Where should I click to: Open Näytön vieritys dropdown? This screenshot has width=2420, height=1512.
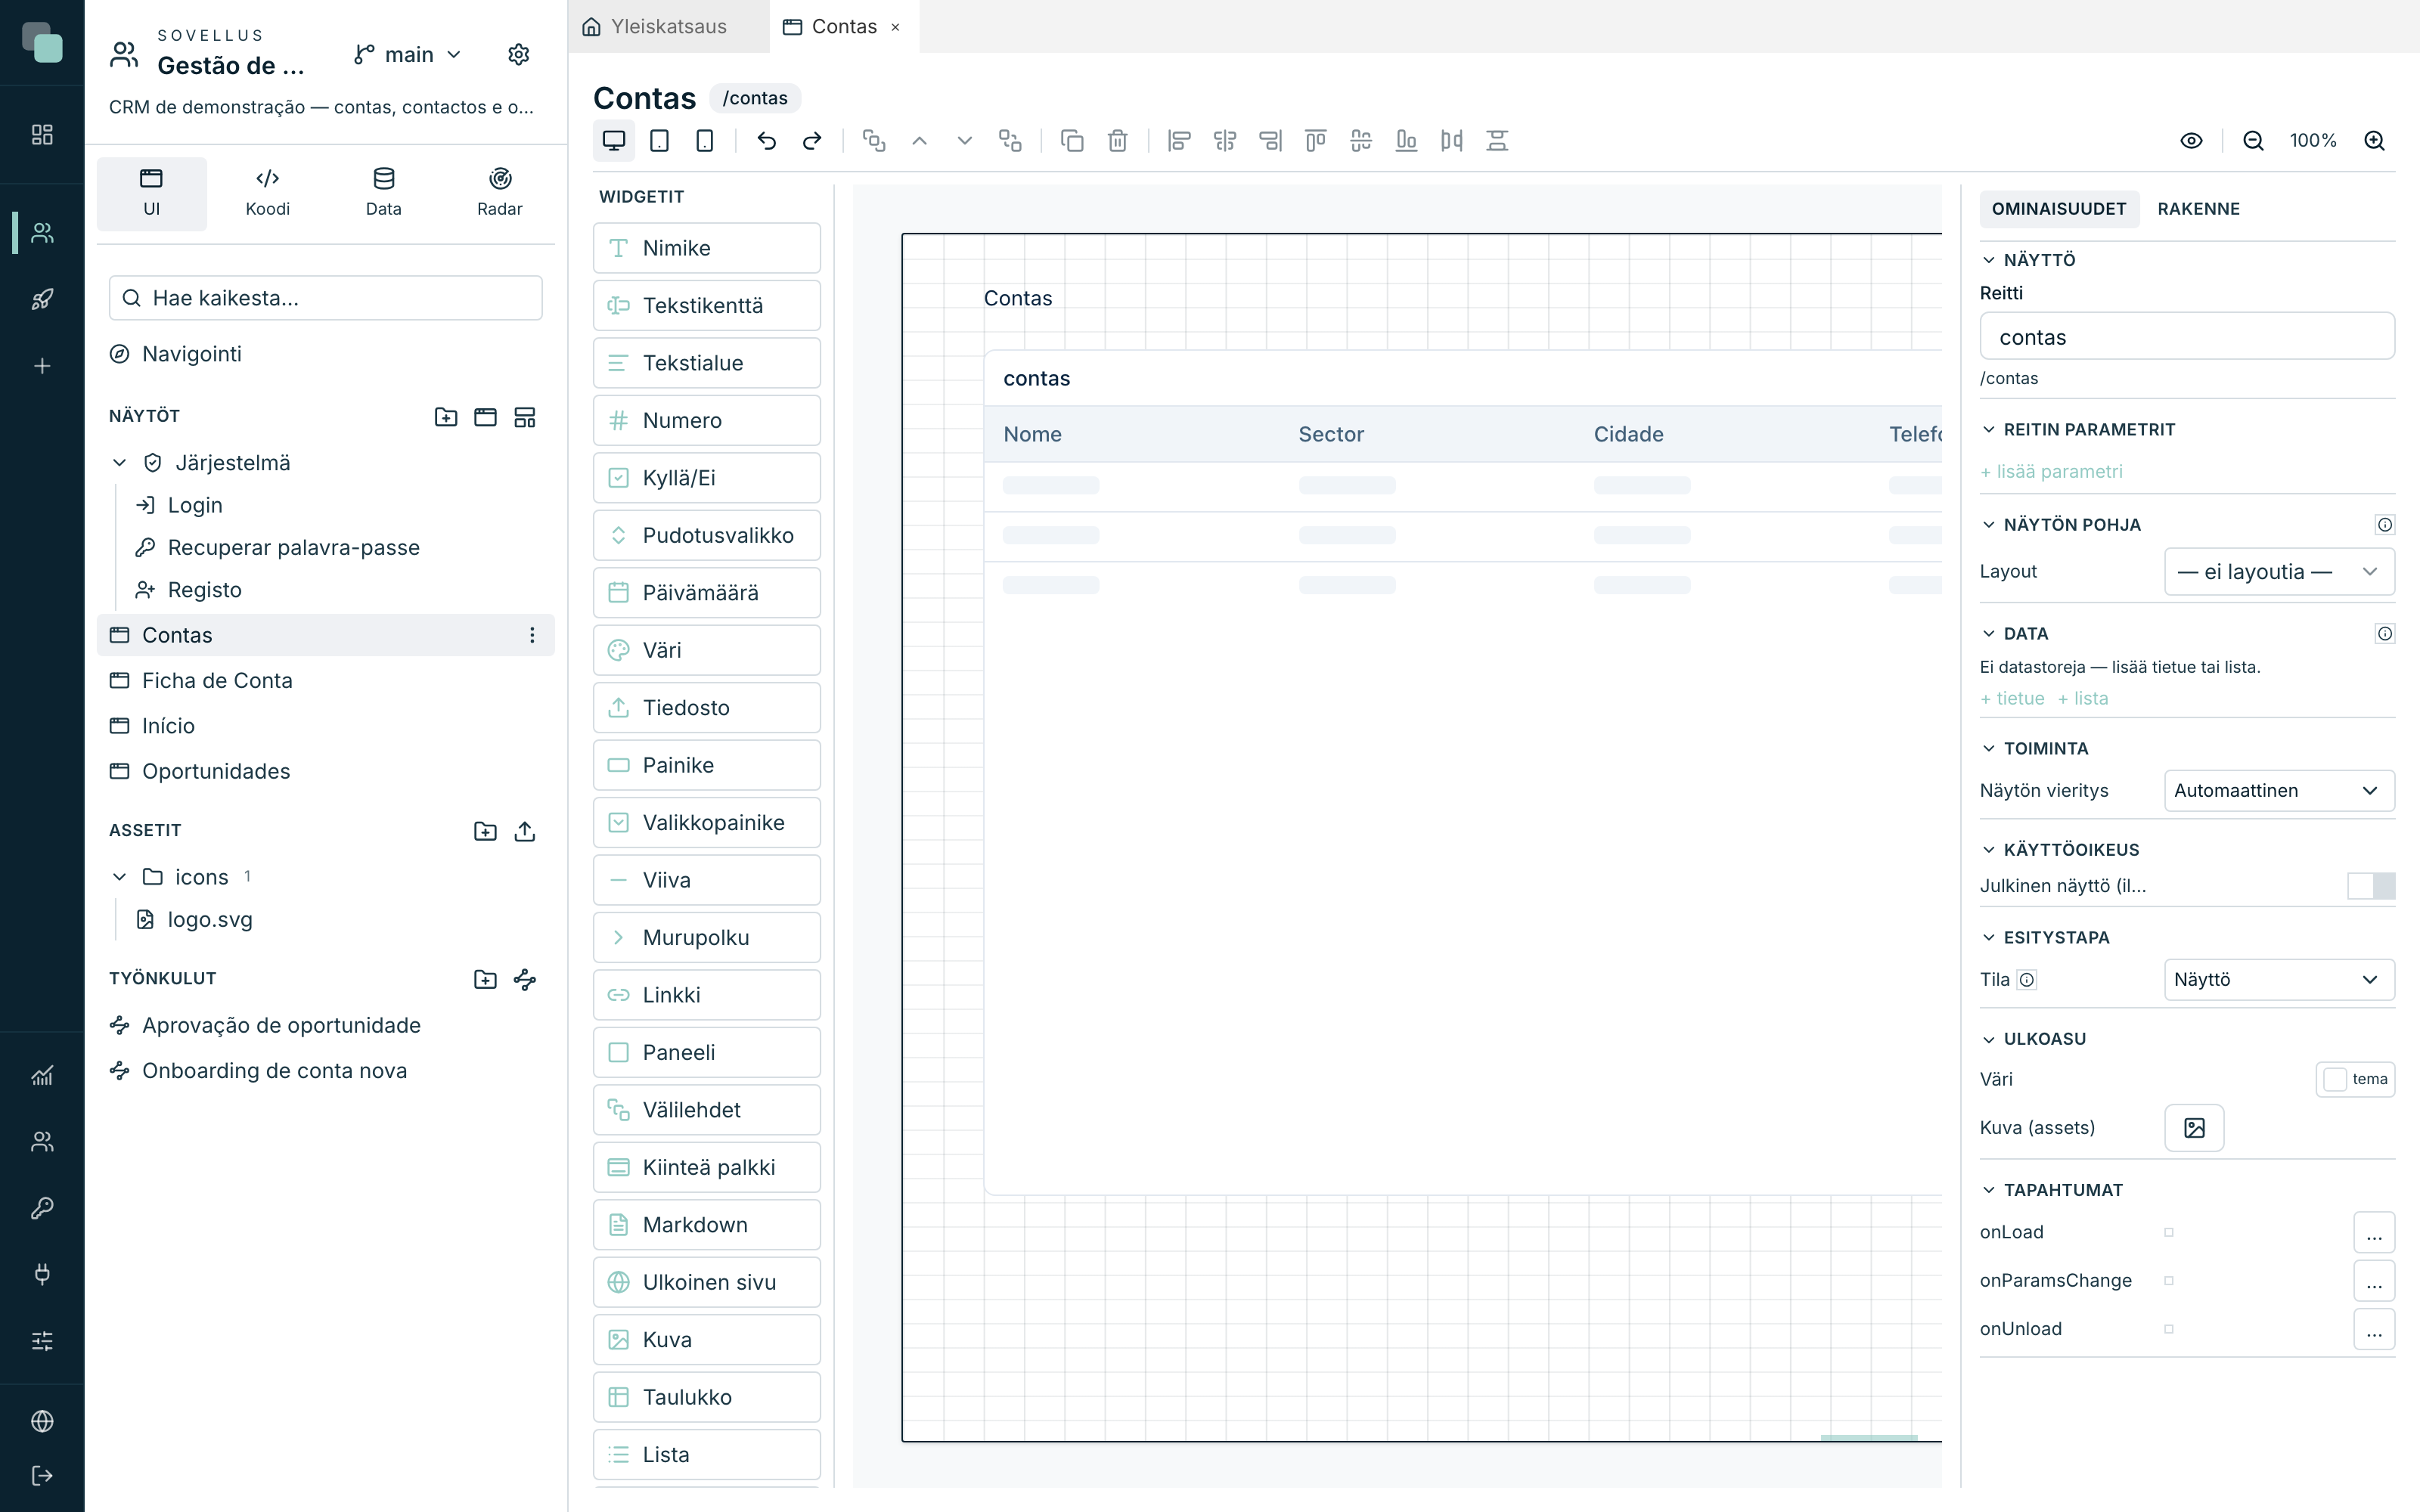pos(2279,790)
